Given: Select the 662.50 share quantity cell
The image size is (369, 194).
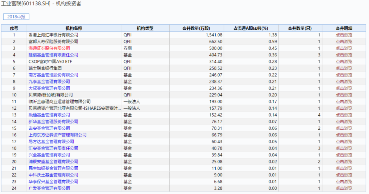Looking at the screenshot, I should point(196,42).
